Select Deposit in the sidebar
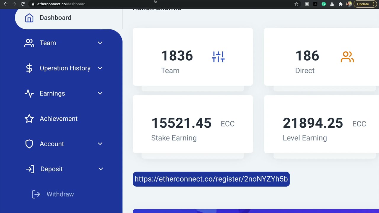379x213 pixels. [52, 169]
